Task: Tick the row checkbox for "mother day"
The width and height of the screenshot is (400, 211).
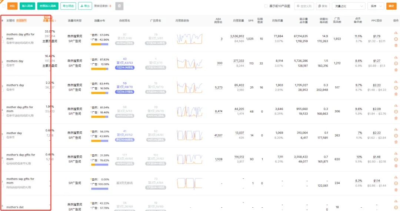Action: coord(2,138)
